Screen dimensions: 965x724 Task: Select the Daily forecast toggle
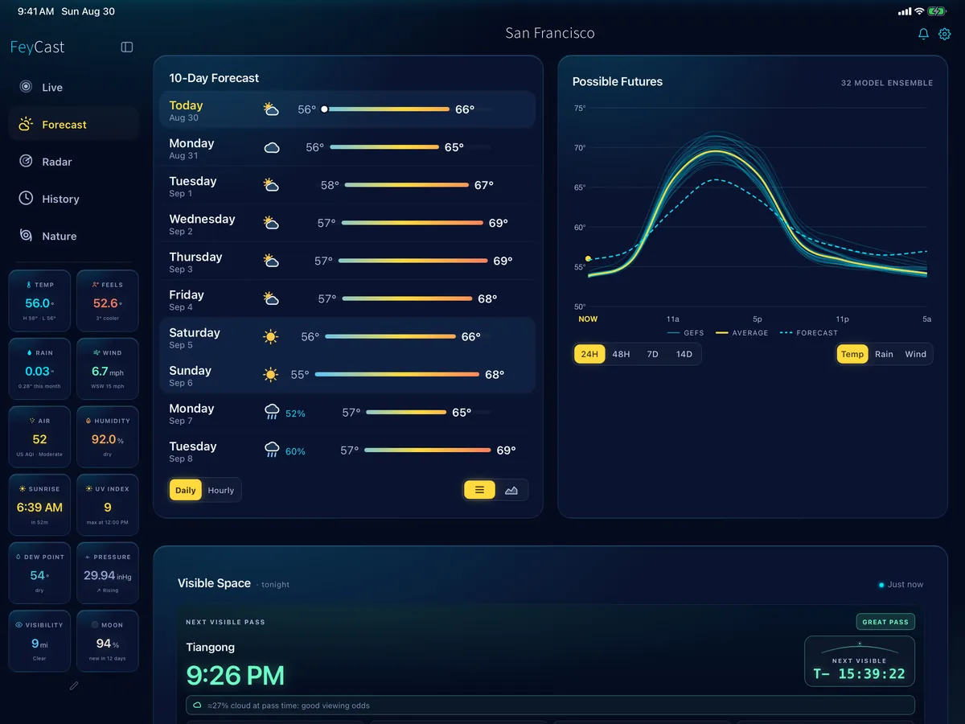[186, 490]
